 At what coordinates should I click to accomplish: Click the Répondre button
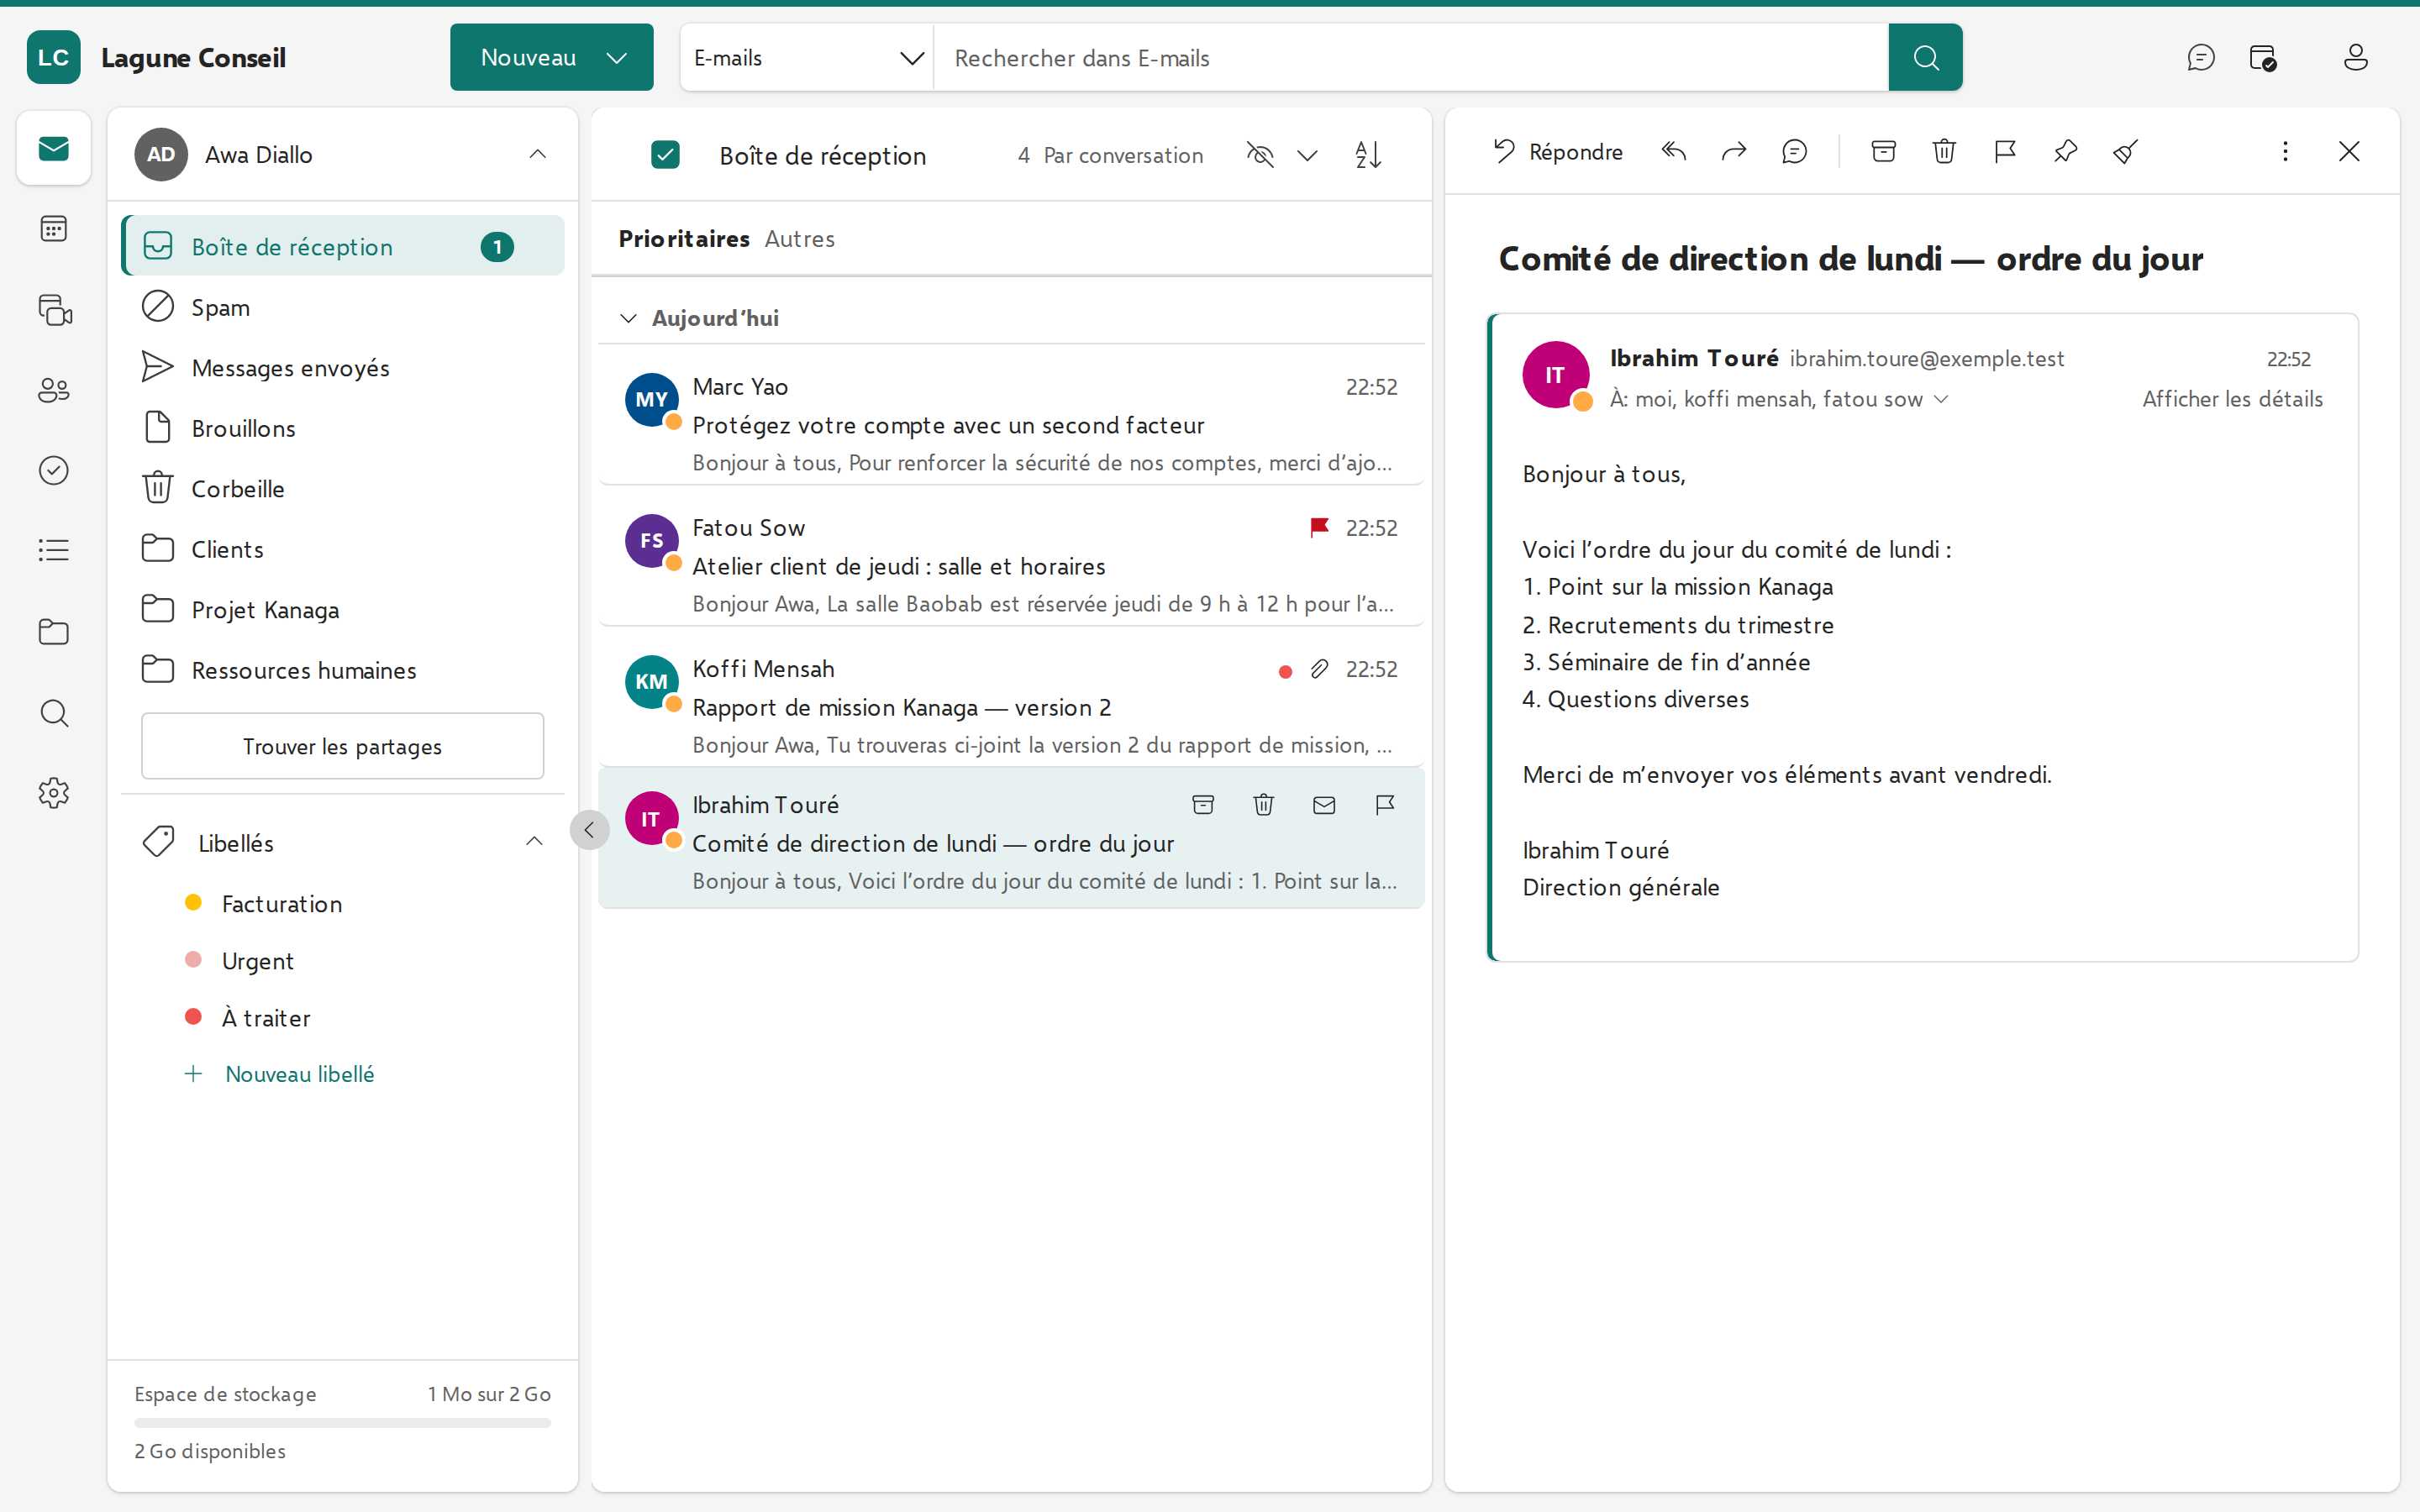pyautogui.click(x=1557, y=152)
